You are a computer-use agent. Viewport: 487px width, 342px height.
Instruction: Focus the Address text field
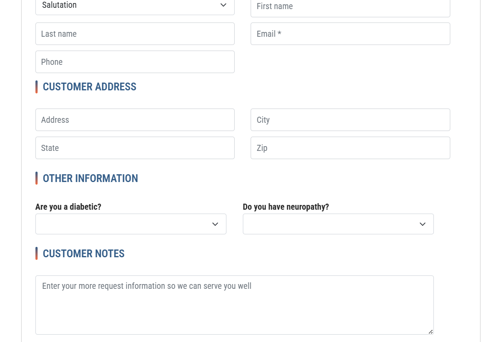coord(135,120)
